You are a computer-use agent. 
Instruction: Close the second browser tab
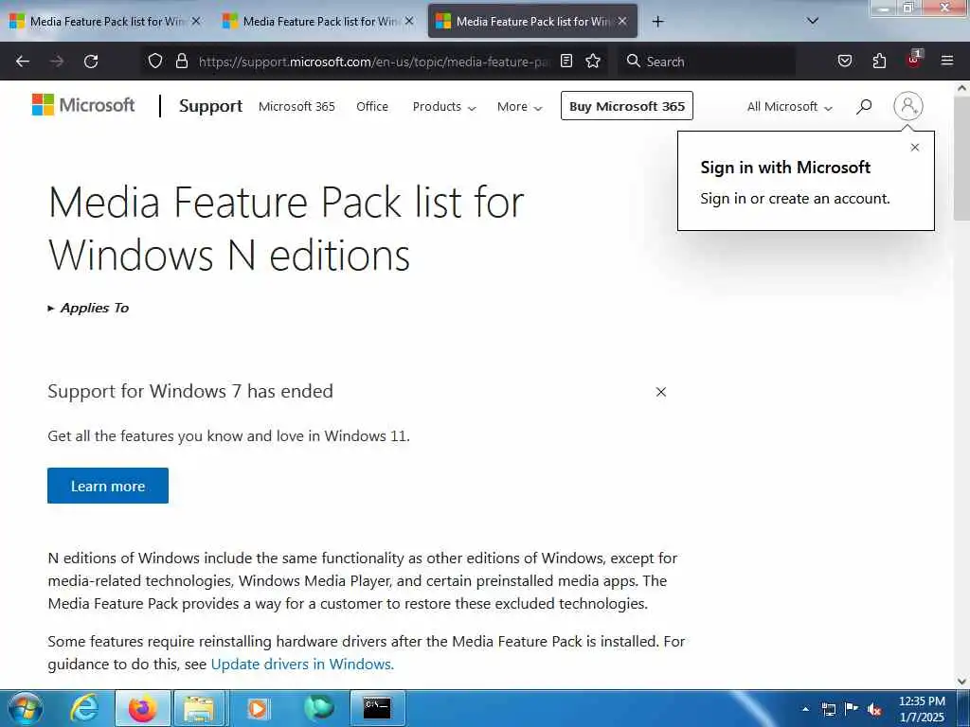click(409, 21)
